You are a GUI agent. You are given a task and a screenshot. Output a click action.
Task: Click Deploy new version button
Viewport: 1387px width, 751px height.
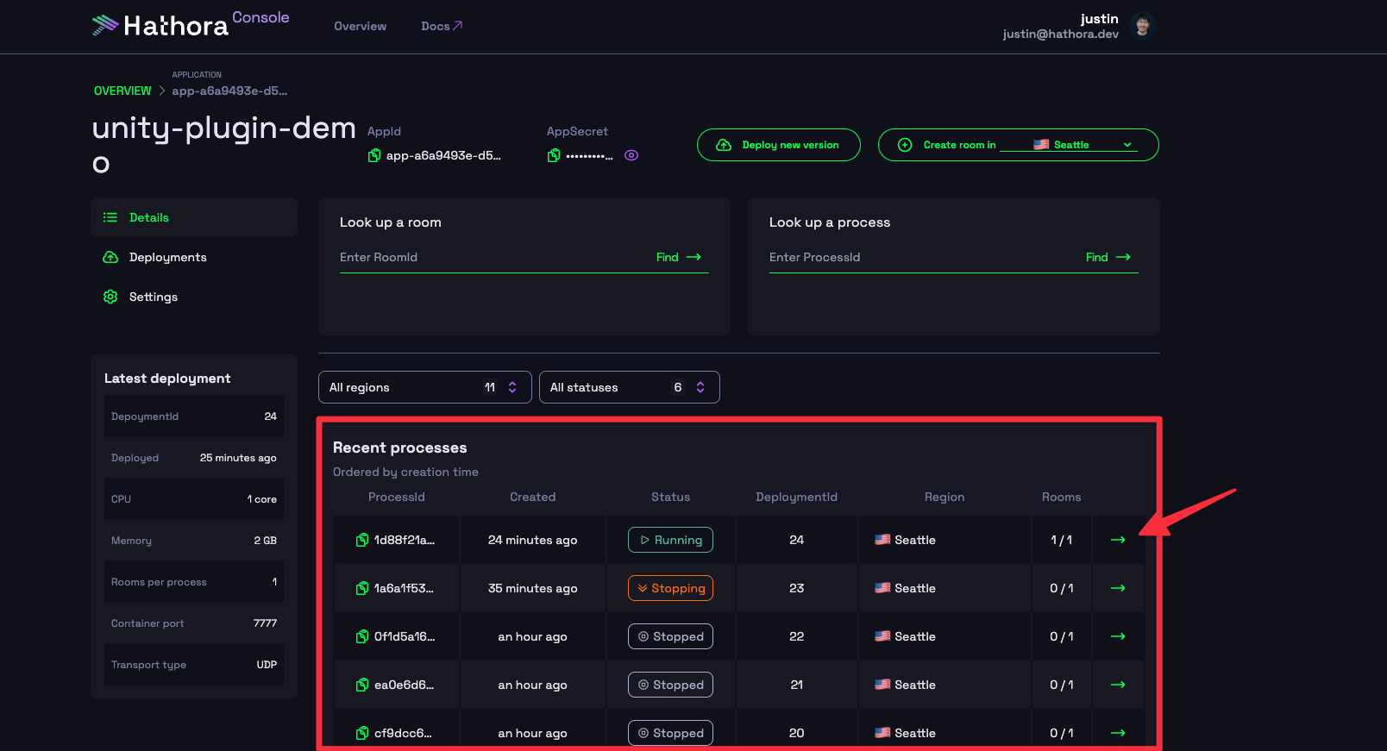[778, 145]
